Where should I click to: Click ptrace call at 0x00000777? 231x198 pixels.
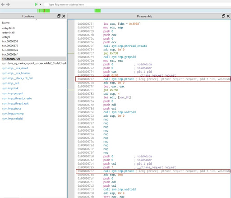[153, 79]
